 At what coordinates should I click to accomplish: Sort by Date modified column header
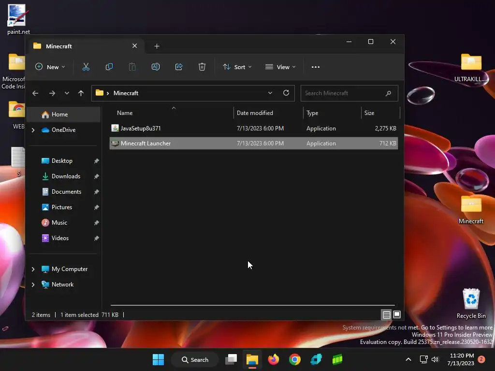[x=268, y=113]
